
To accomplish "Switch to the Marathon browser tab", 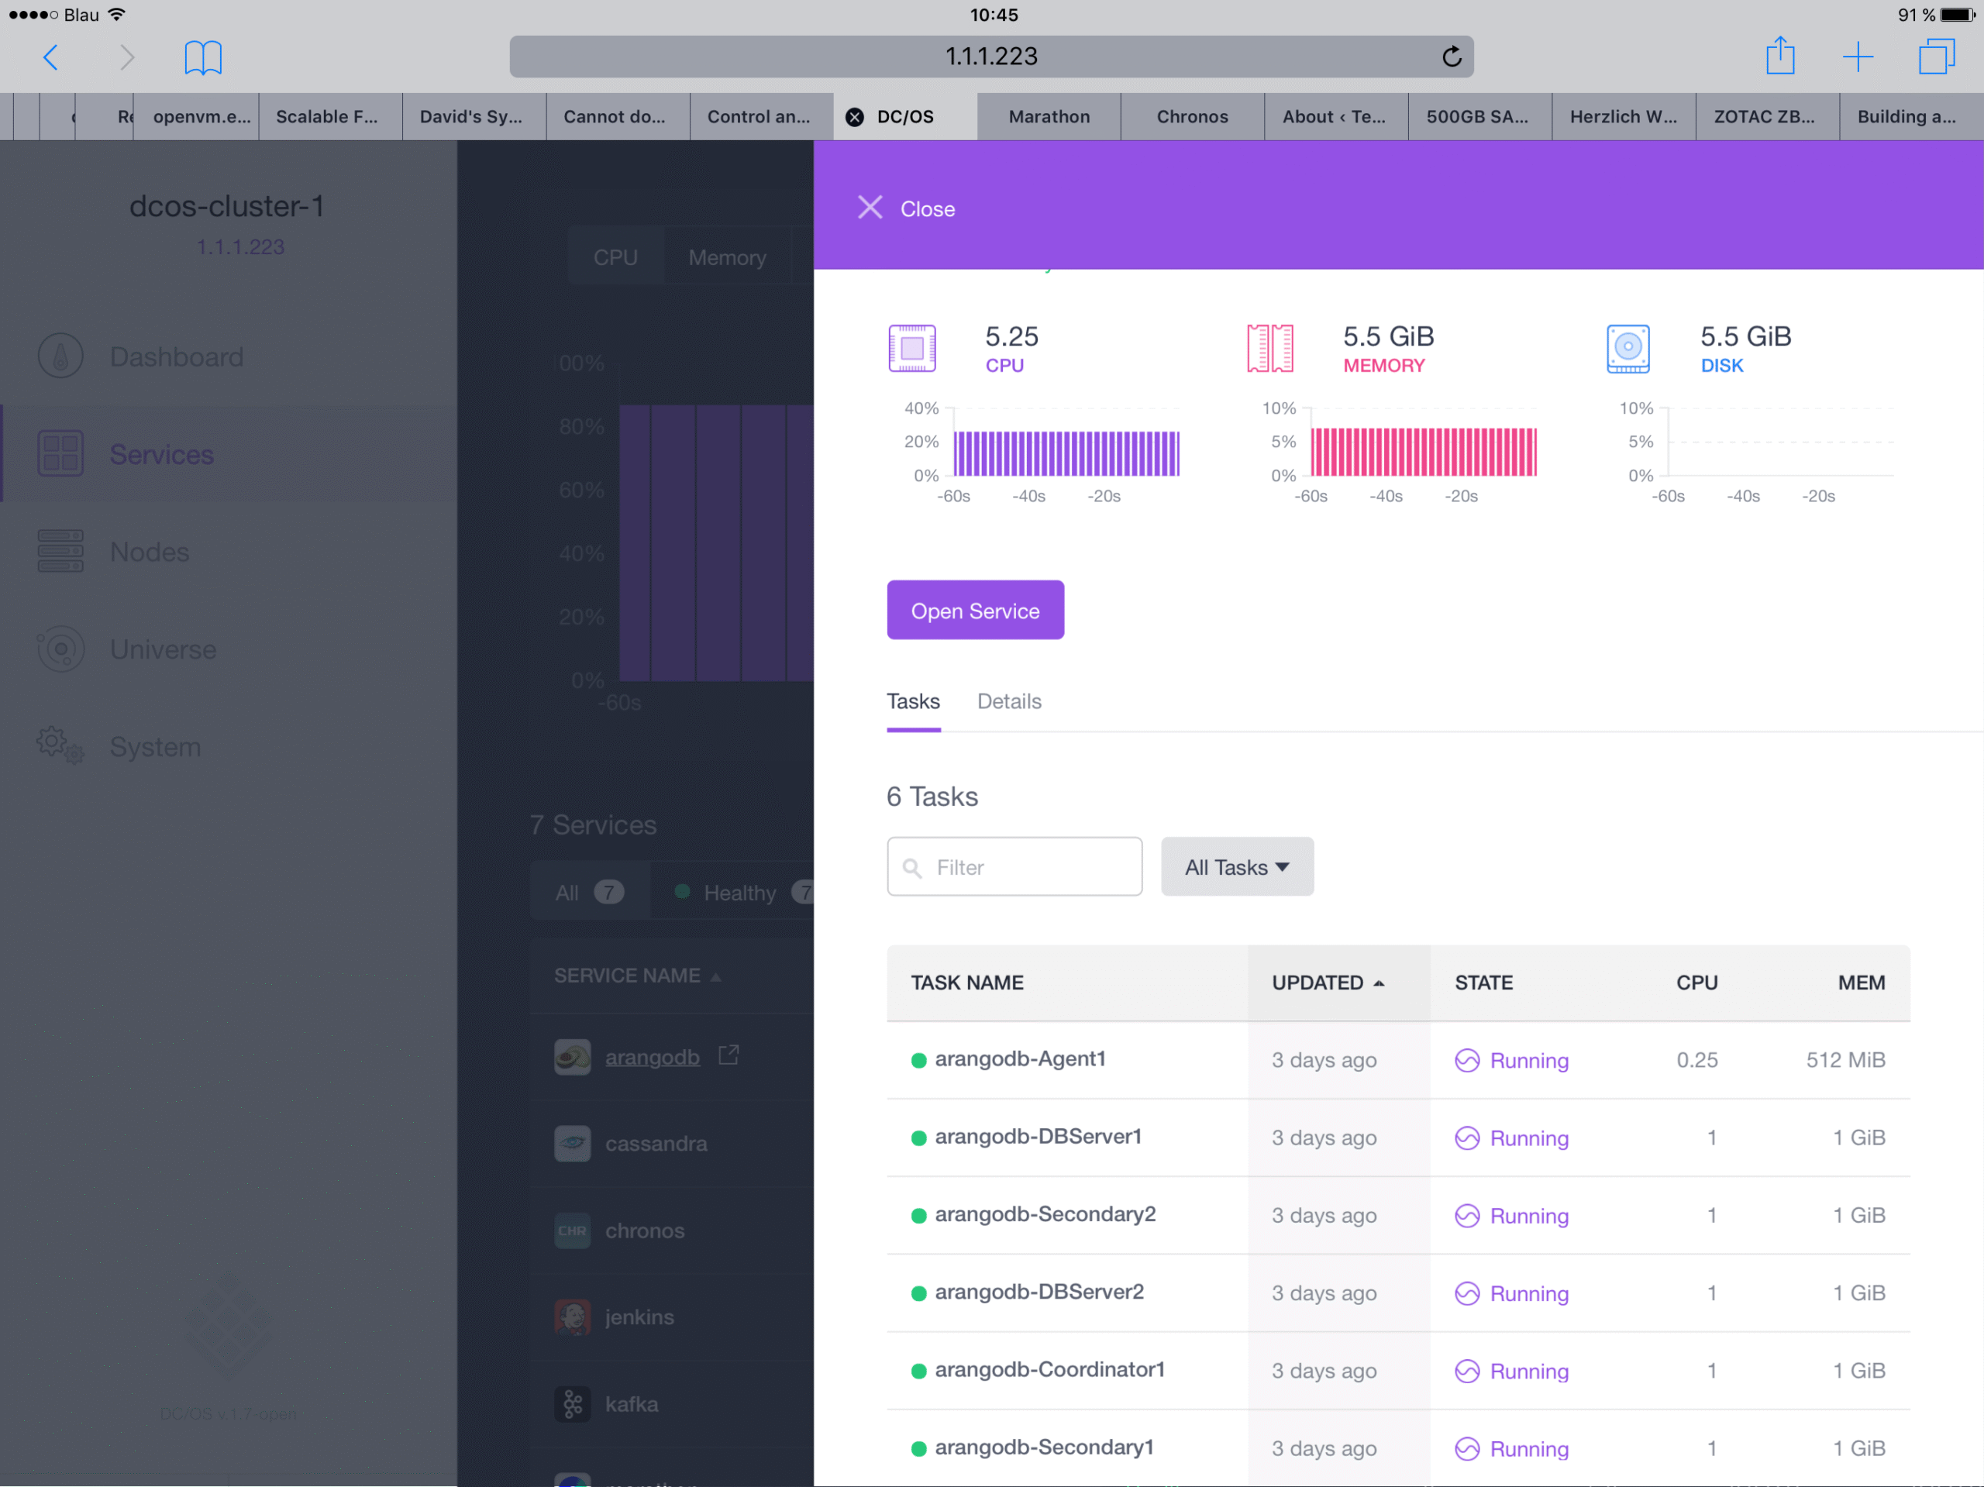I will click(1049, 116).
